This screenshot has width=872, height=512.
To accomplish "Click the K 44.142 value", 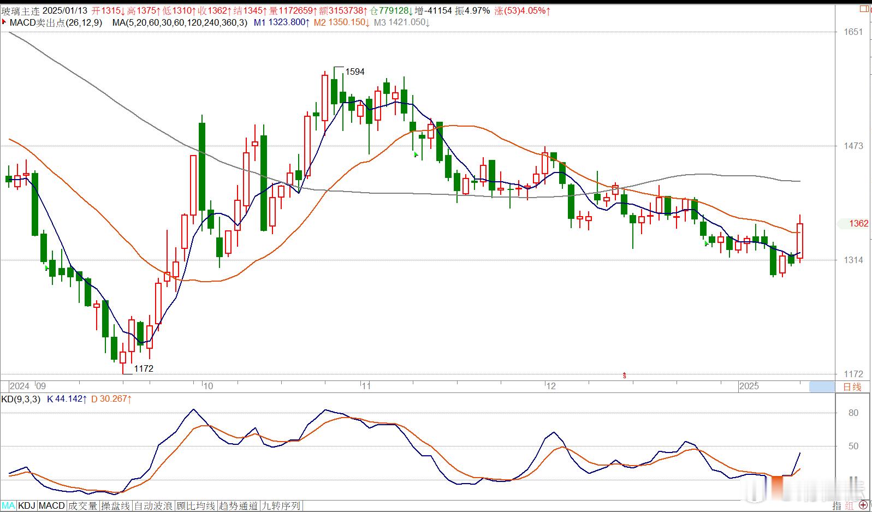I will [67, 399].
